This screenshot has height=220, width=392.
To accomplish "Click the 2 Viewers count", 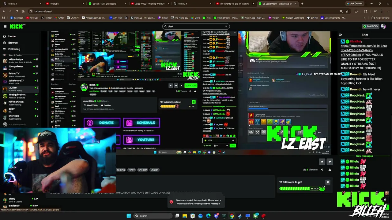I will (310, 170).
